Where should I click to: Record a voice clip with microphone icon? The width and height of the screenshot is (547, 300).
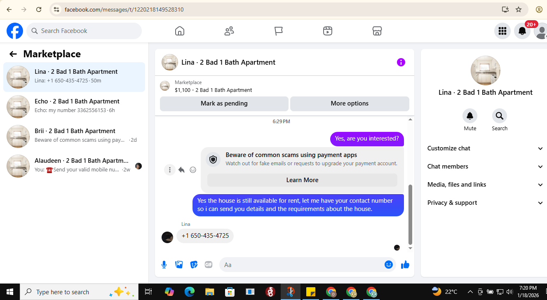click(164, 265)
